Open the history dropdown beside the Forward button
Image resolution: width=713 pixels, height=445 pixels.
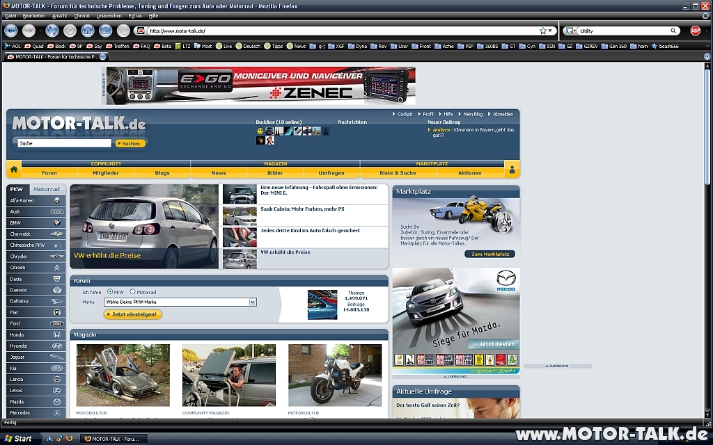point(40,31)
